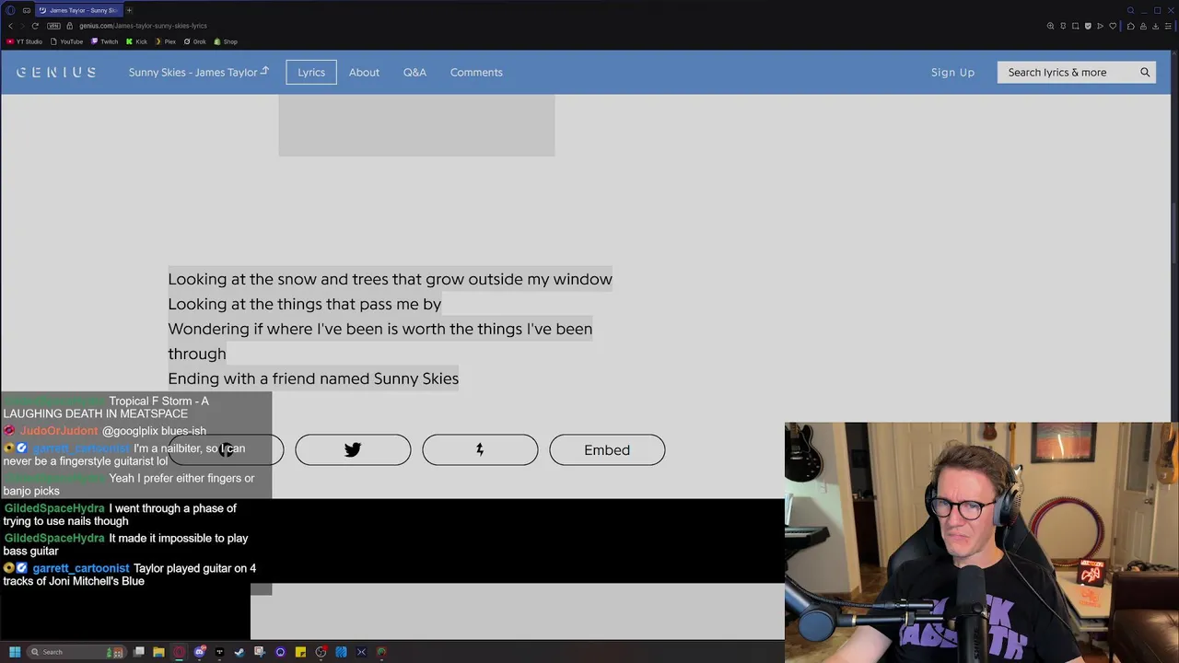This screenshot has height=663, width=1179.
Task: Click GildedSpaceHydra's name in the bass guitar chat message
Action: point(54,538)
